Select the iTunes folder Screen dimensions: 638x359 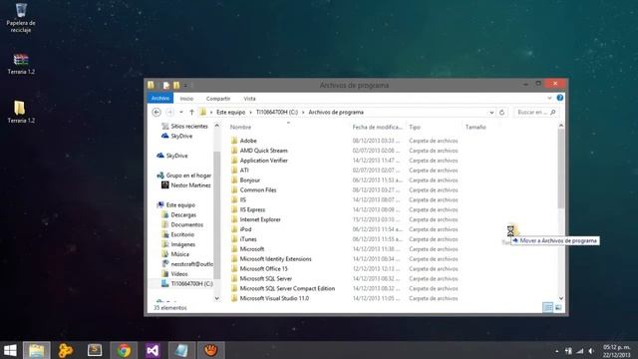(x=243, y=239)
